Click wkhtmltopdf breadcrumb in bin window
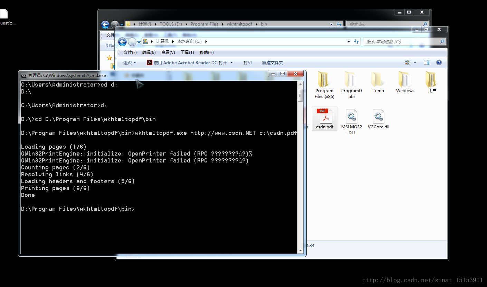The width and height of the screenshot is (487, 287). click(239, 24)
